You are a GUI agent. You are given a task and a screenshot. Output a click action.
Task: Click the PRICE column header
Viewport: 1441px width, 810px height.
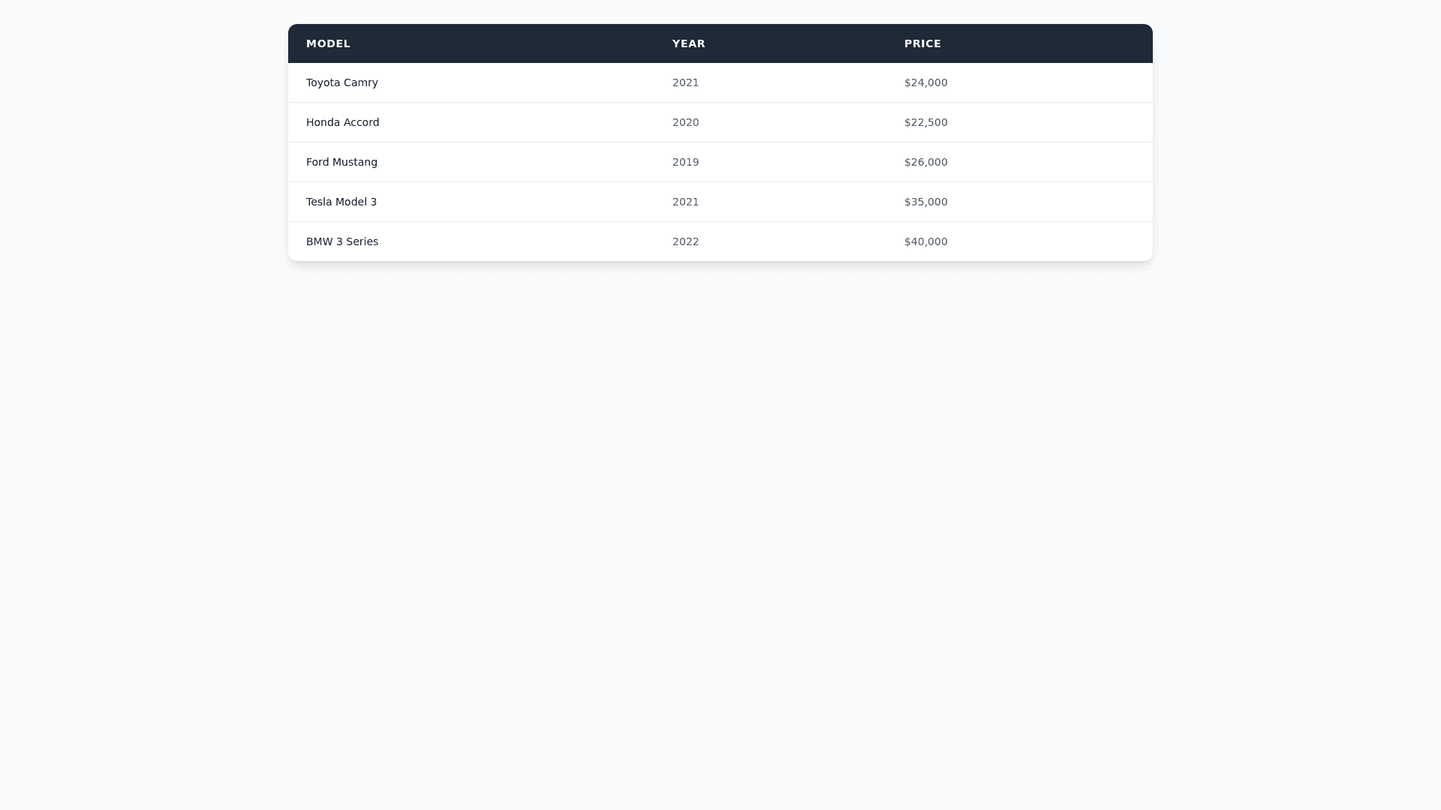tap(922, 43)
